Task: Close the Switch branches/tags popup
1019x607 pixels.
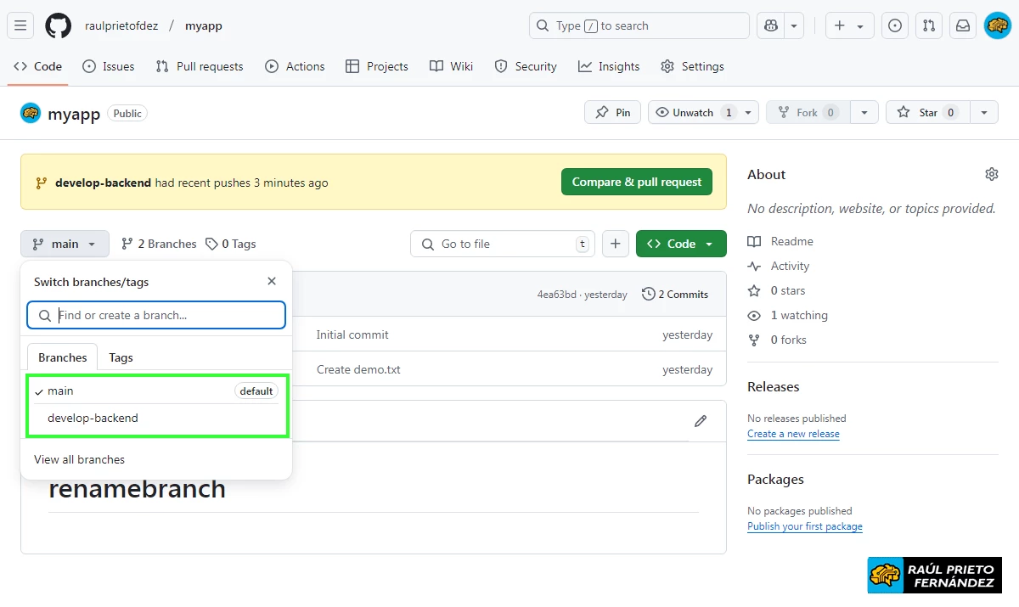Action: click(272, 281)
